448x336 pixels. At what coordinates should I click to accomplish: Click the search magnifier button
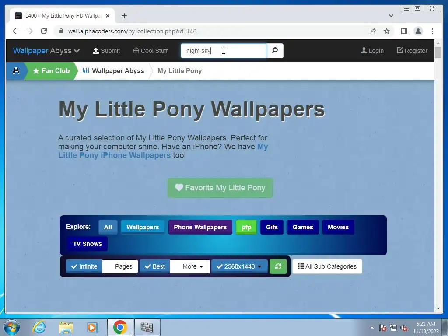(275, 51)
